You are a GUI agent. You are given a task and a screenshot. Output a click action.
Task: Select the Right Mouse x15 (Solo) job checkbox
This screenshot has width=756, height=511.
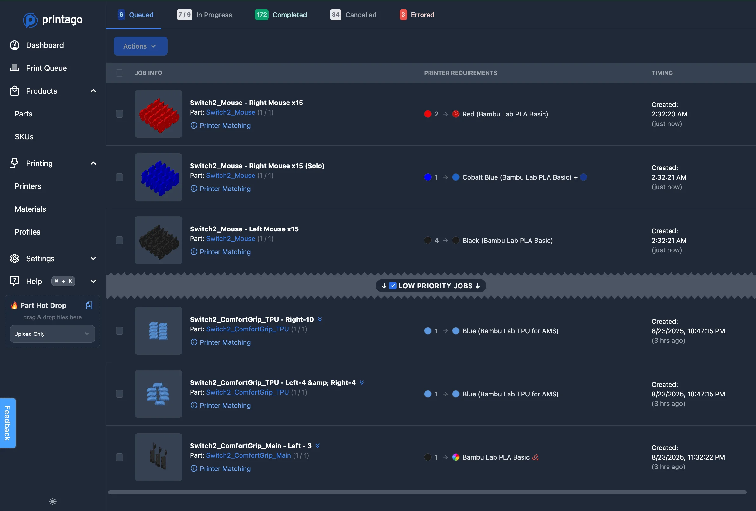[119, 177]
